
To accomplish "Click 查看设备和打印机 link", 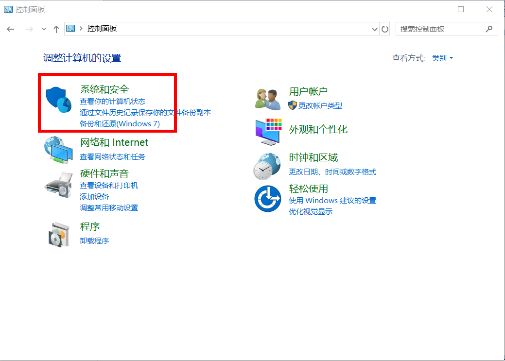I will coord(109,186).
